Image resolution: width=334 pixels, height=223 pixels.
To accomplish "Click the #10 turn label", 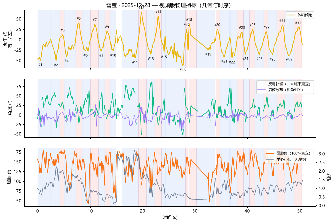I will [113, 55].
